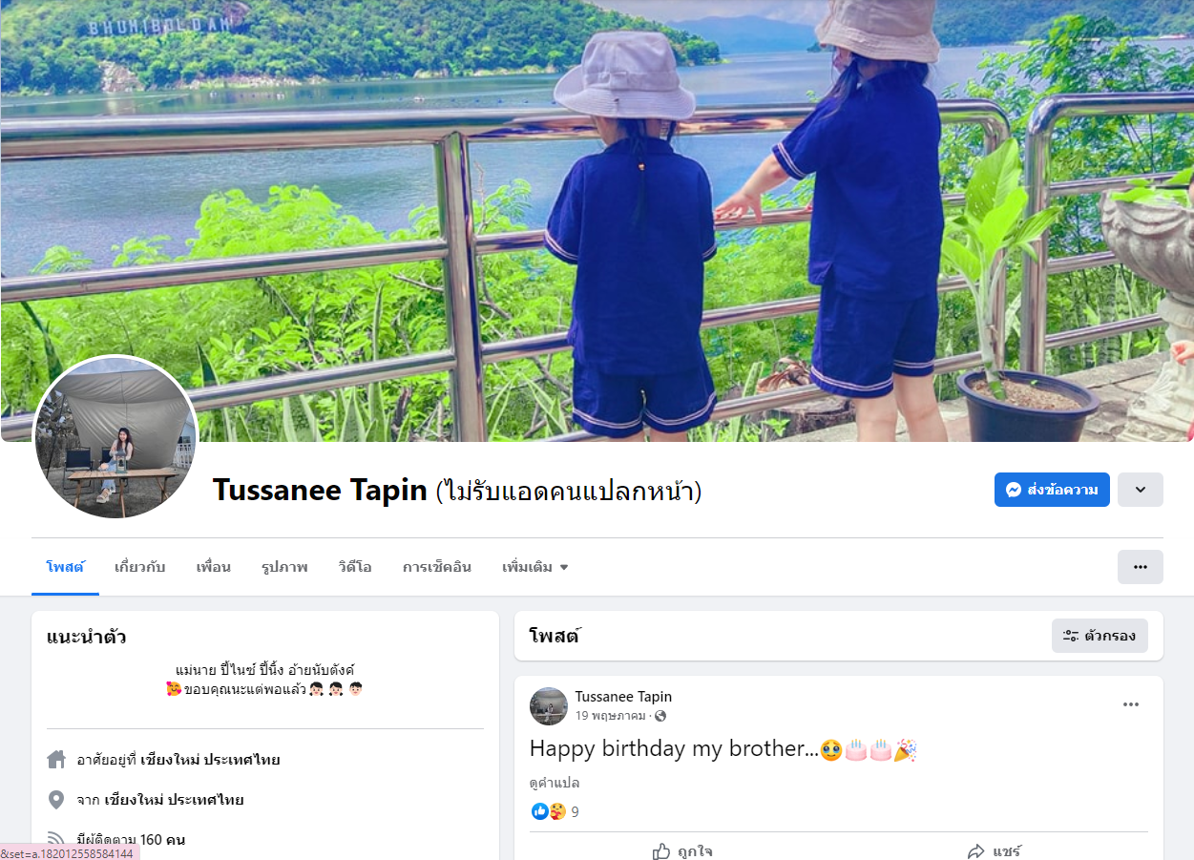Switch to the เกี่ยวกับ tab
The width and height of the screenshot is (1194, 860).
139,567
